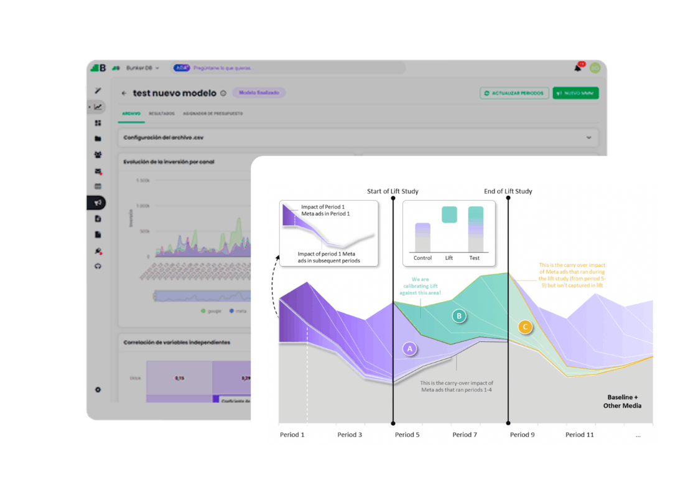The image size is (693, 480).
Task: Open the card icon in sidebar
Action: pos(98,187)
